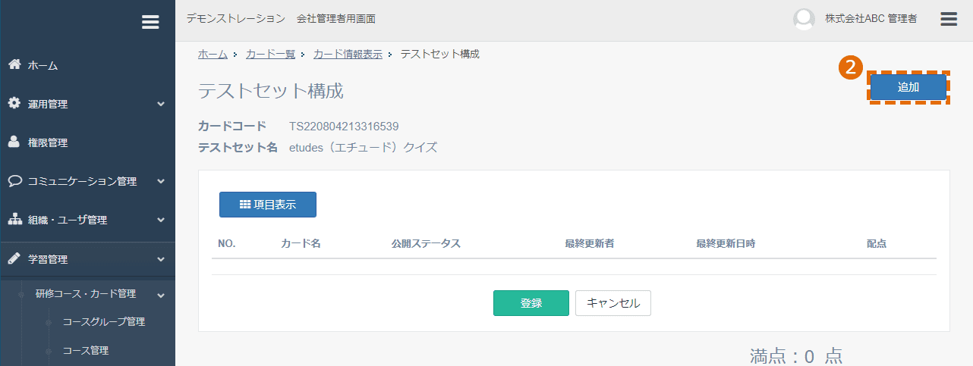The height and width of the screenshot is (366, 973).
Task: Click the 満点：0 点 score text
Action: click(x=795, y=356)
